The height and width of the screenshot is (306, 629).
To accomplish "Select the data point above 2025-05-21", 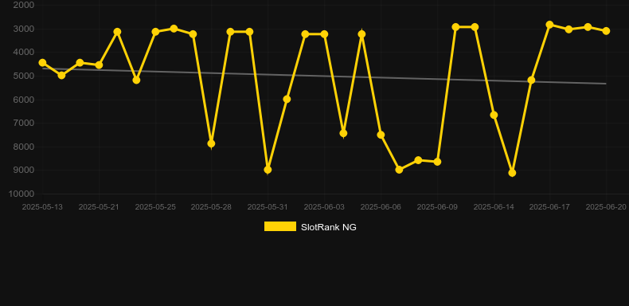I will (99, 65).
